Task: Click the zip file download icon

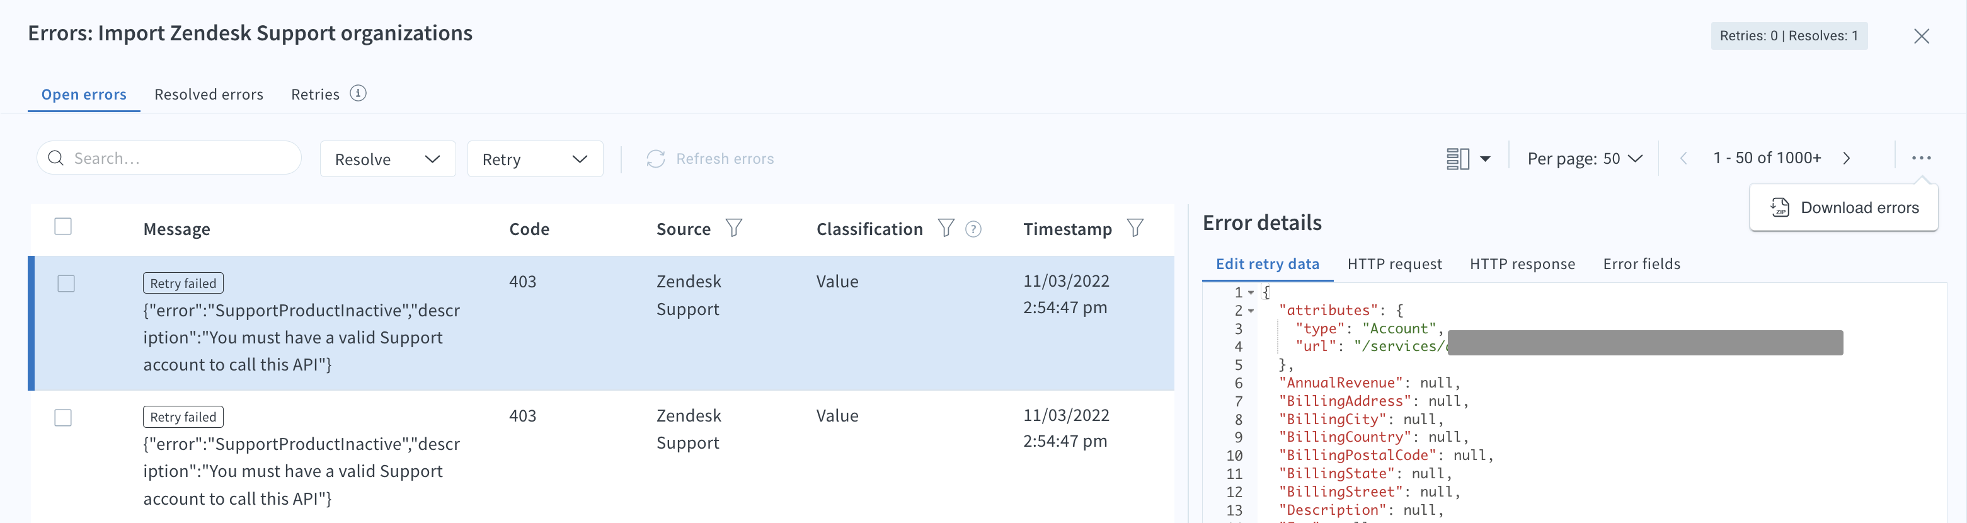Action: click(x=1780, y=208)
